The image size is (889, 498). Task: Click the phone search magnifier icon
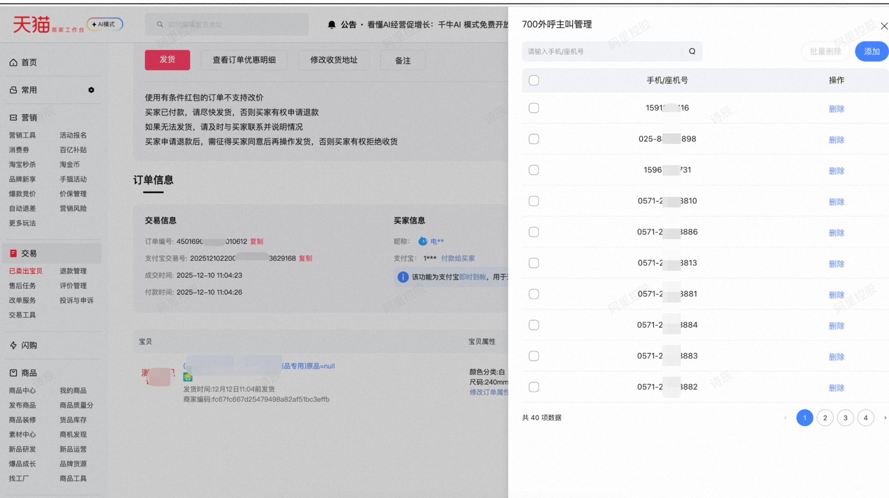click(692, 51)
